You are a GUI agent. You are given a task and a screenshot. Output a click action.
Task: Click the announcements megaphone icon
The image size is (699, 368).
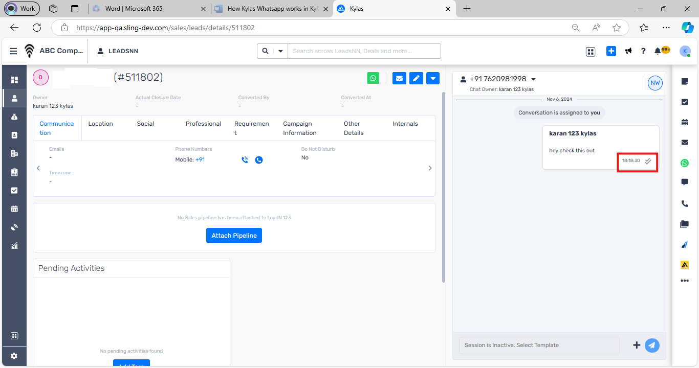(x=628, y=51)
